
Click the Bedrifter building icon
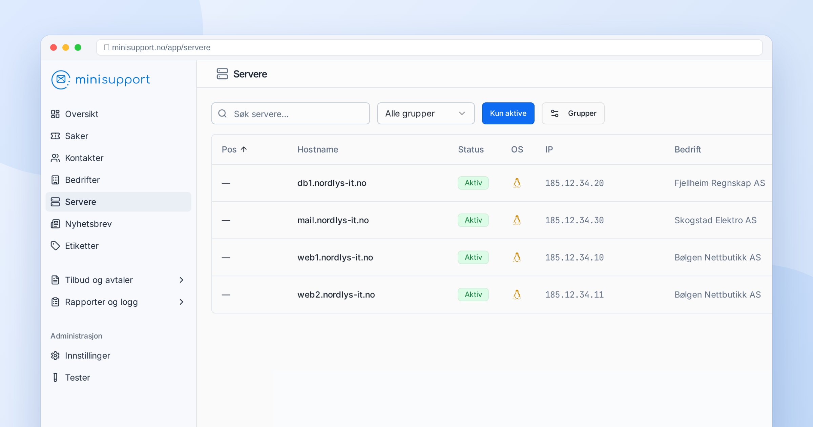55,180
